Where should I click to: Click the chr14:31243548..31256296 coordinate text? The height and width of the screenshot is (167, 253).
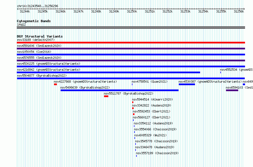(x=38, y=6)
